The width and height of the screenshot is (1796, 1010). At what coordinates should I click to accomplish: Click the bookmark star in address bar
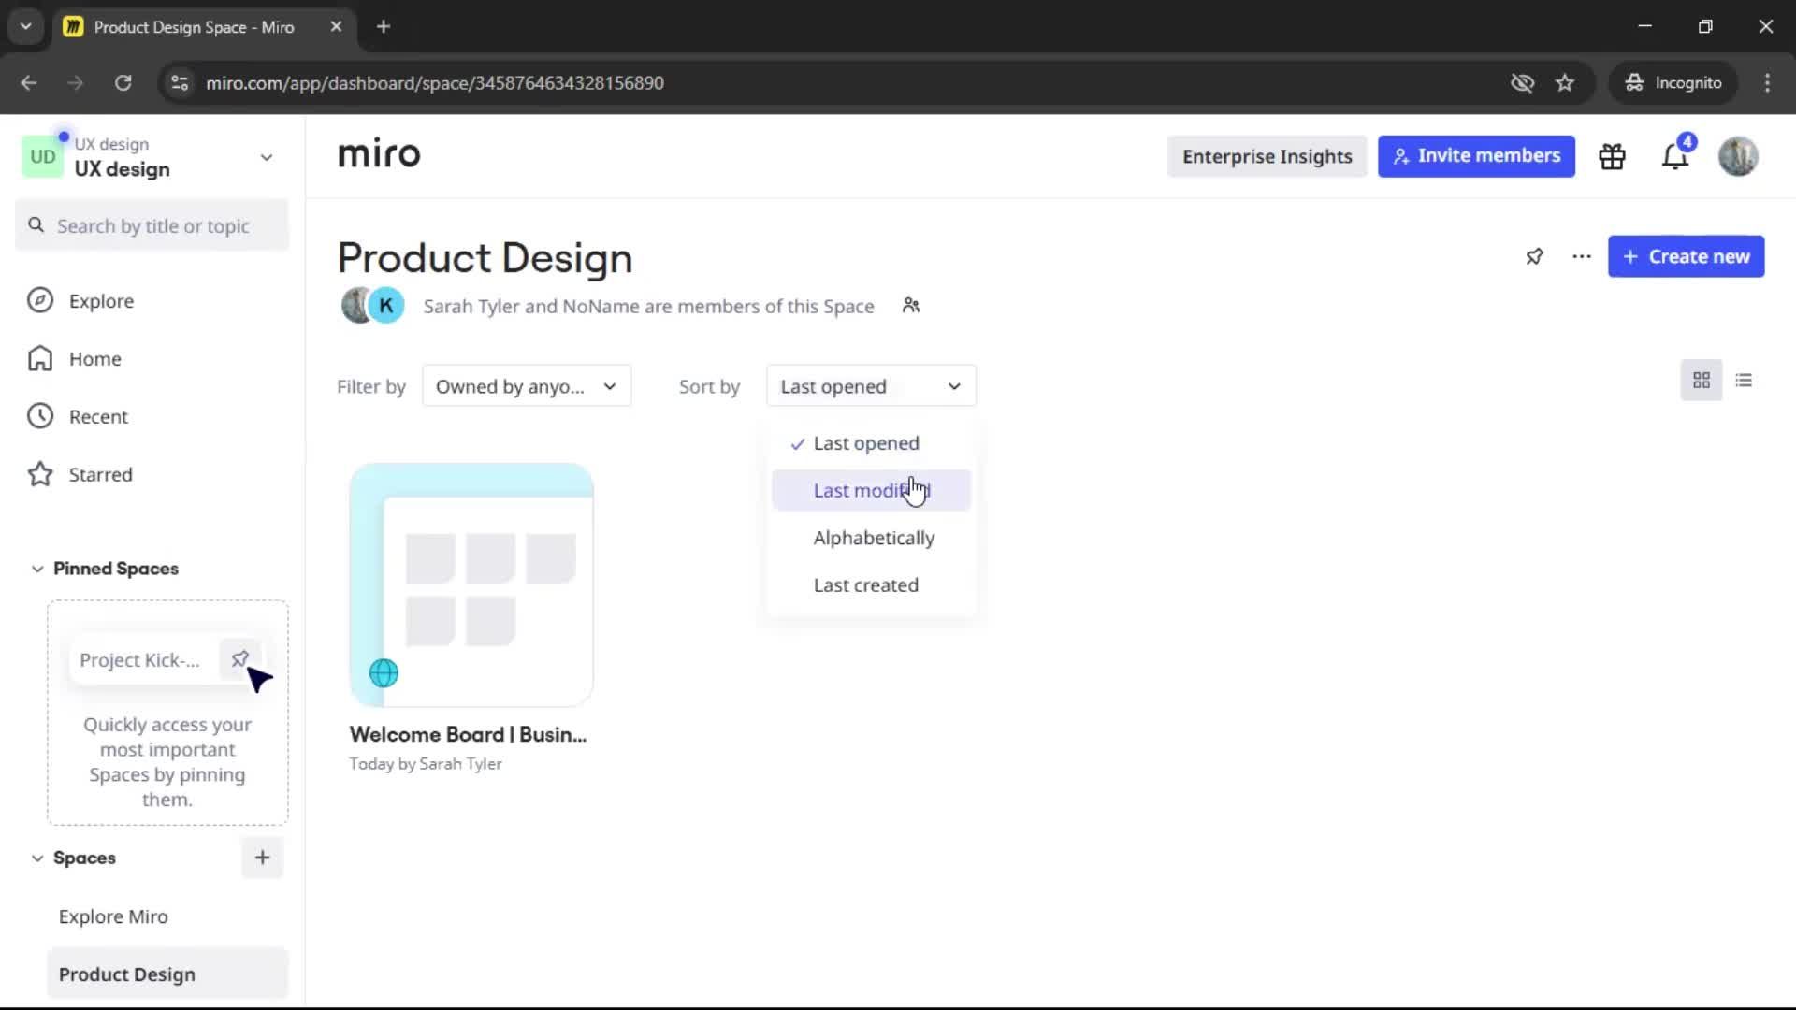(1565, 83)
